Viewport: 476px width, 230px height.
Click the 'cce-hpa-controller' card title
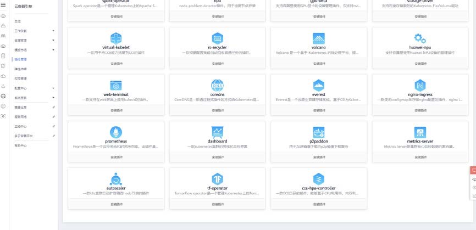[x=319, y=188]
